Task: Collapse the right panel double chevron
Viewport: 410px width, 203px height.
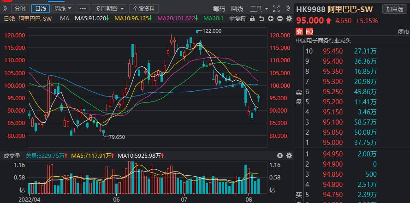Action: (288, 9)
